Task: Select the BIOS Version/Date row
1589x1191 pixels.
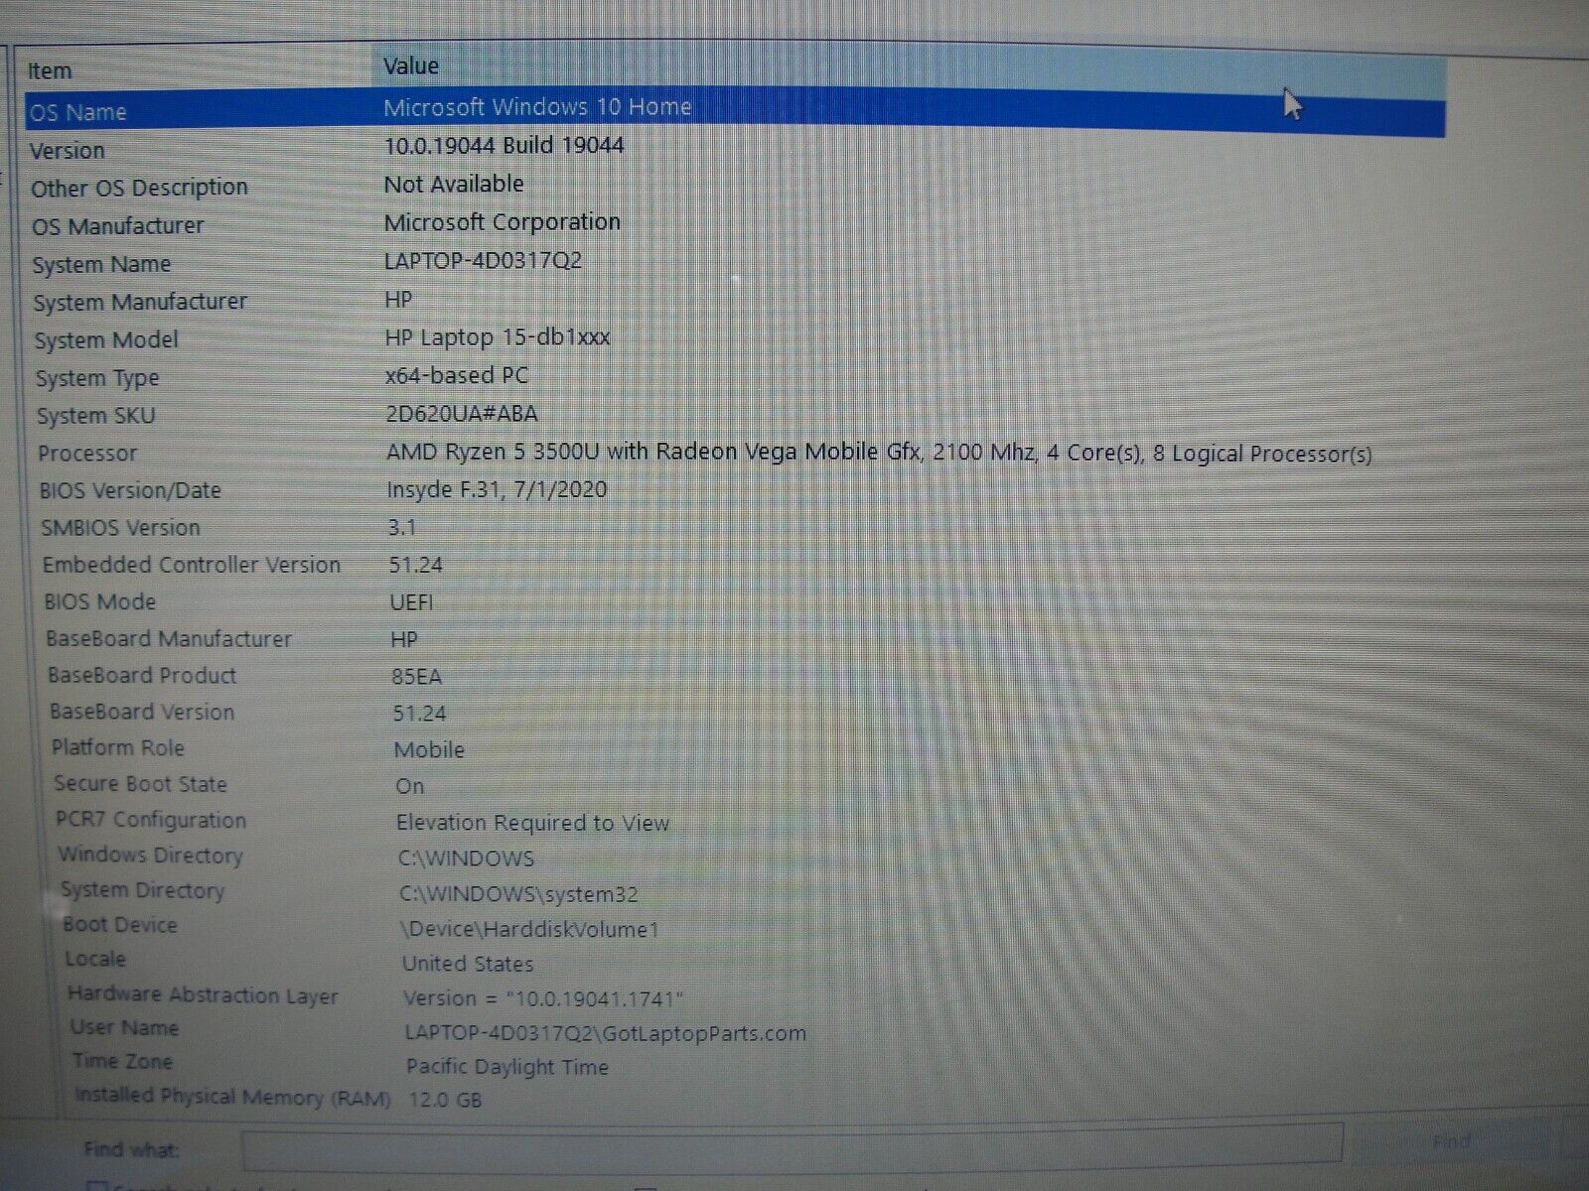Action: (130, 491)
